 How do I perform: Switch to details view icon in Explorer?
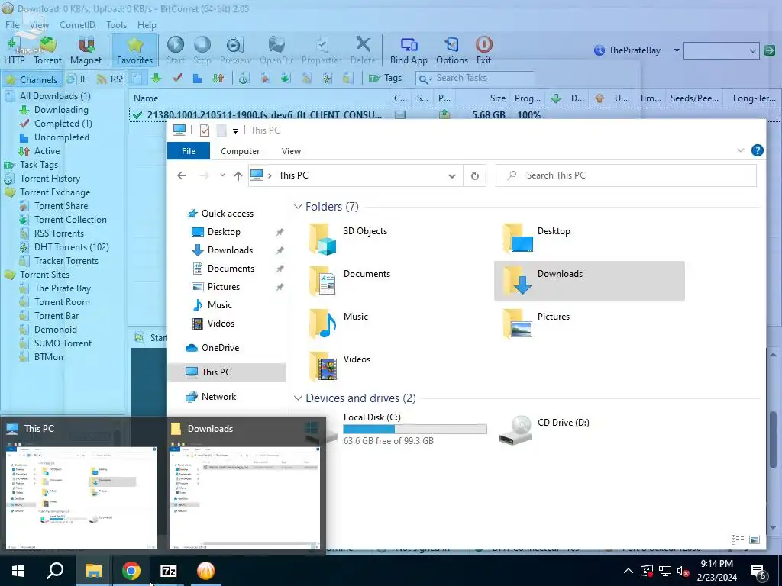(x=738, y=539)
